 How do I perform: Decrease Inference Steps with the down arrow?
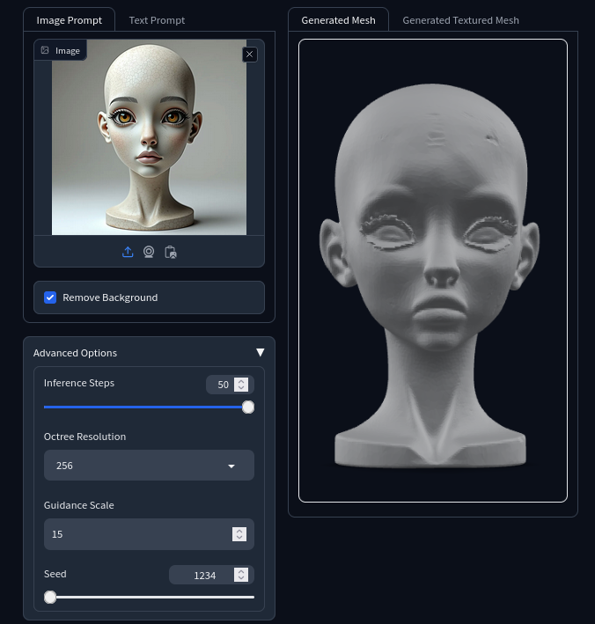pyautogui.click(x=241, y=387)
